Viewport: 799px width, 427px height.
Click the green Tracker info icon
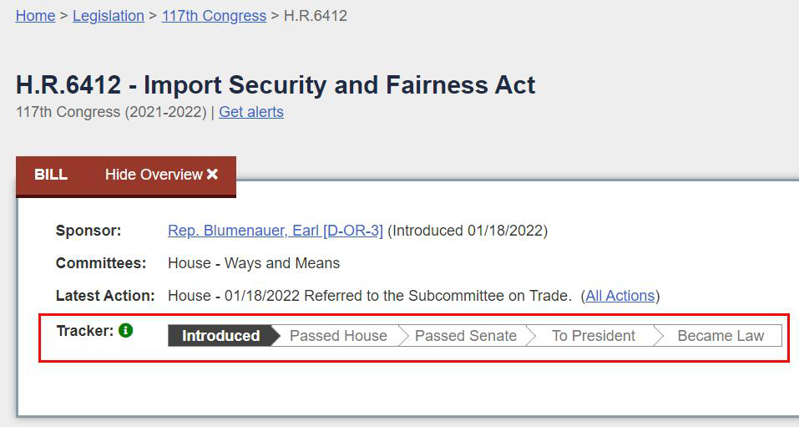click(125, 331)
